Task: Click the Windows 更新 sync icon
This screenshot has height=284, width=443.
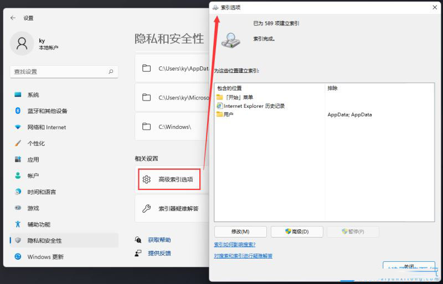Action: coord(18,256)
